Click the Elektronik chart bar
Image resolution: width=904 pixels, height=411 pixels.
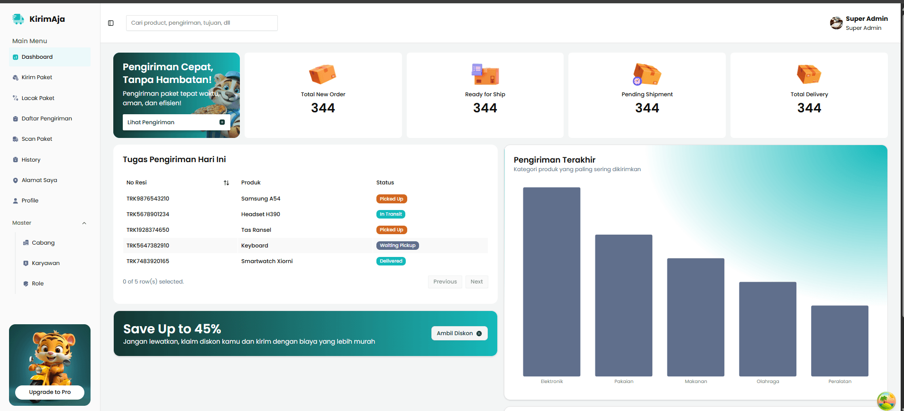click(x=552, y=282)
